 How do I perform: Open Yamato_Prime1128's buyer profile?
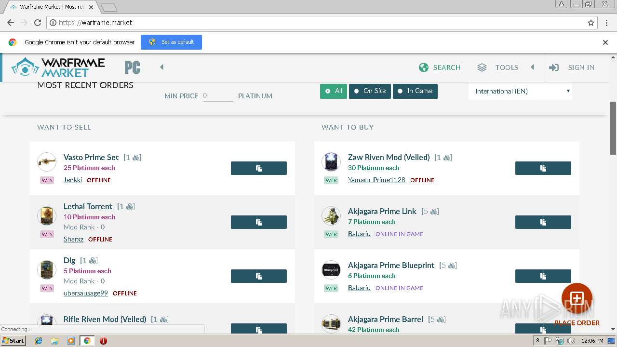376,180
